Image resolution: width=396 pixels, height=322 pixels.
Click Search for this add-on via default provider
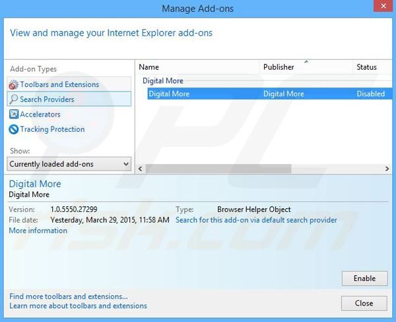pos(256,220)
